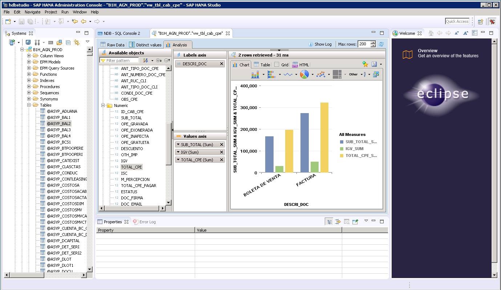Open SQL console from Systems toolbar

click(51, 42)
